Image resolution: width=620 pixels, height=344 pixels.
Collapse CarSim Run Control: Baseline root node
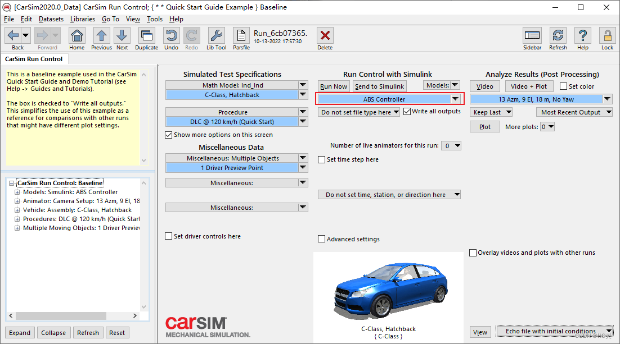coord(11,183)
